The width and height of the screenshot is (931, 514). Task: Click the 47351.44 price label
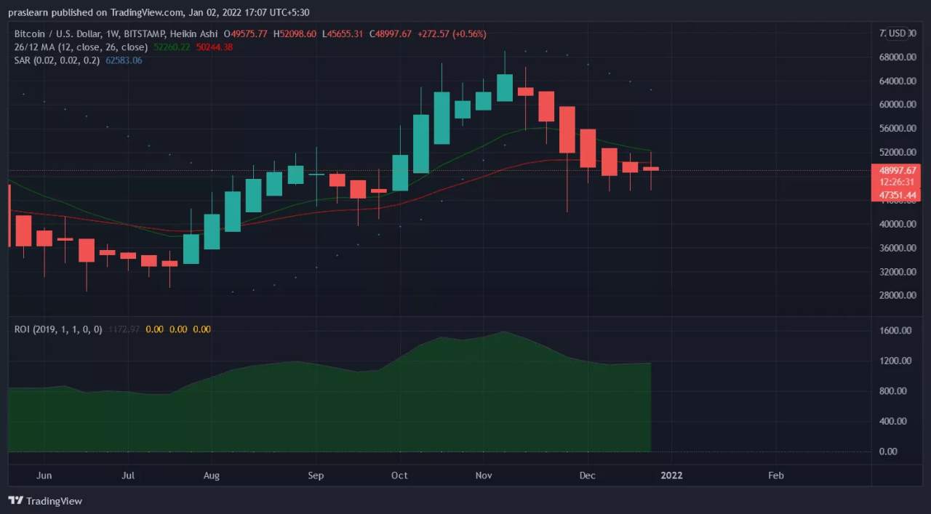pyautogui.click(x=897, y=195)
